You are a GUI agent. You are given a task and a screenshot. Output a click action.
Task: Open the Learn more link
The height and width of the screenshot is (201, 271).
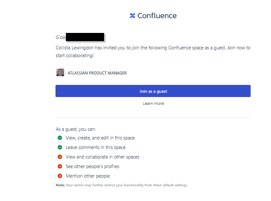coord(153,104)
